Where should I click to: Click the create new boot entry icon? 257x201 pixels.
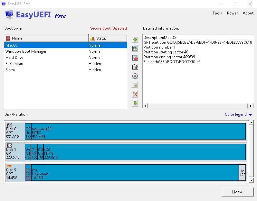[x=135, y=49]
